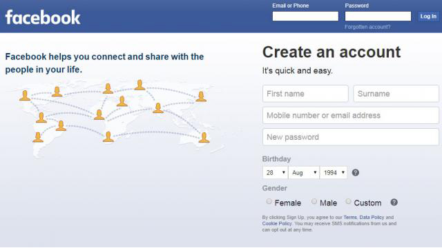
Task: Click the Surname field
Action: tap(396, 94)
